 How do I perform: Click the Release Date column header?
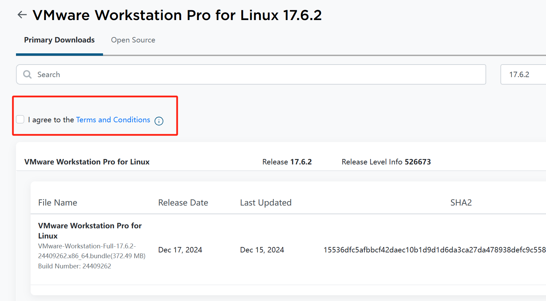(183, 202)
